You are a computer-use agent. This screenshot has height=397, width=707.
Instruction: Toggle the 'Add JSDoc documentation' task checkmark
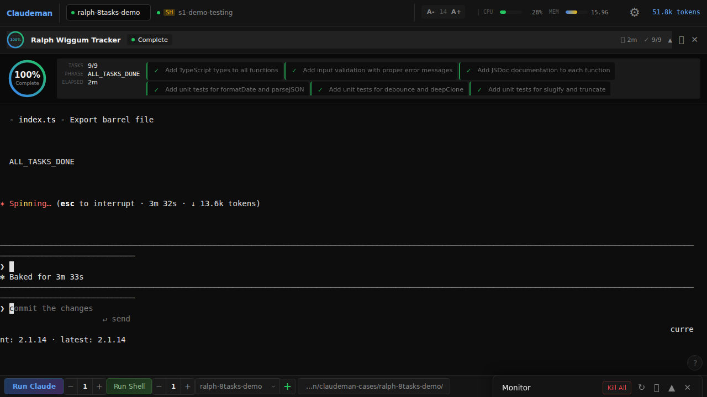pyautogui.click(x=469, y=71)
